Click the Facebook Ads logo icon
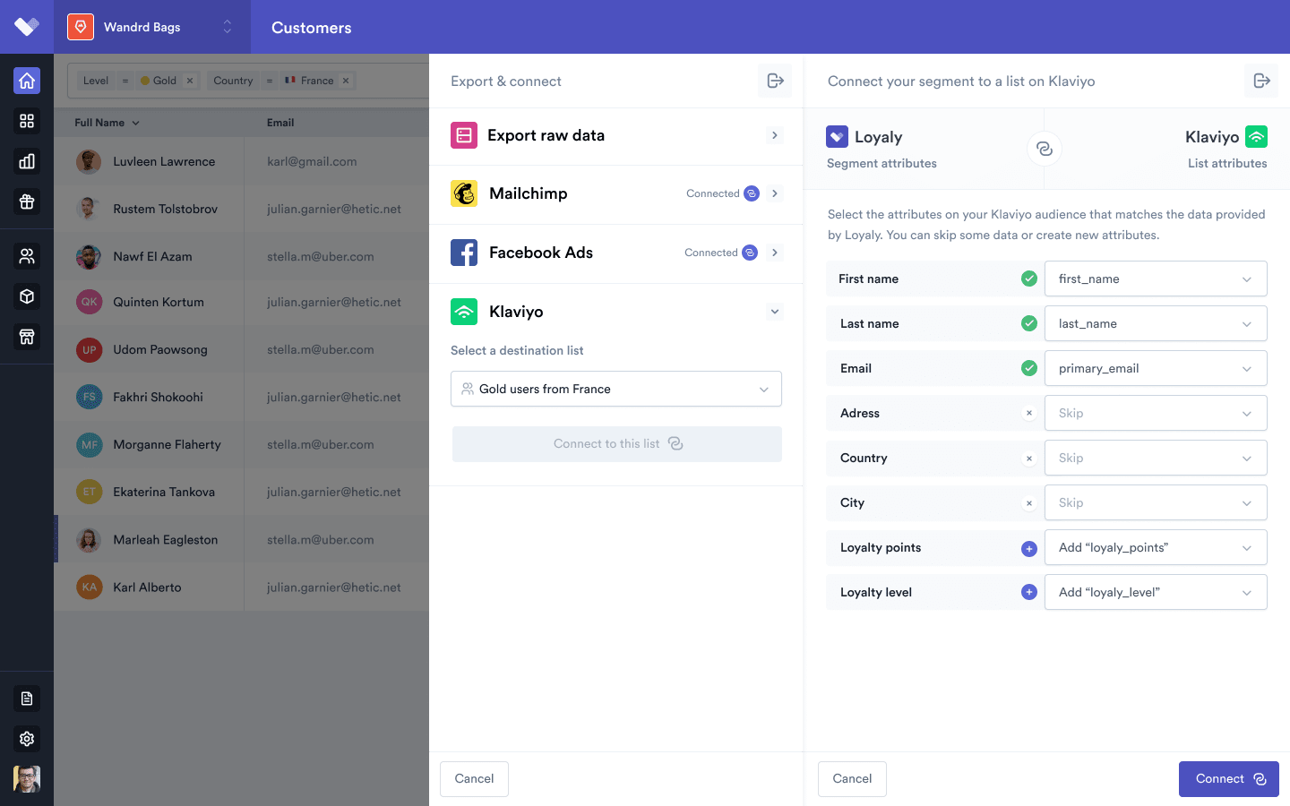1290x806 pixels. (464, 253)
